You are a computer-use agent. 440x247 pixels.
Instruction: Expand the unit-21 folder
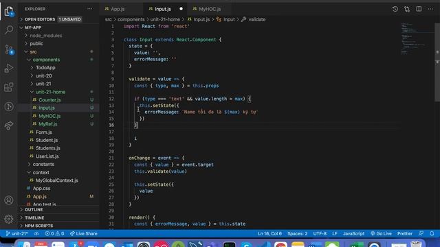[x=59, y=84]
